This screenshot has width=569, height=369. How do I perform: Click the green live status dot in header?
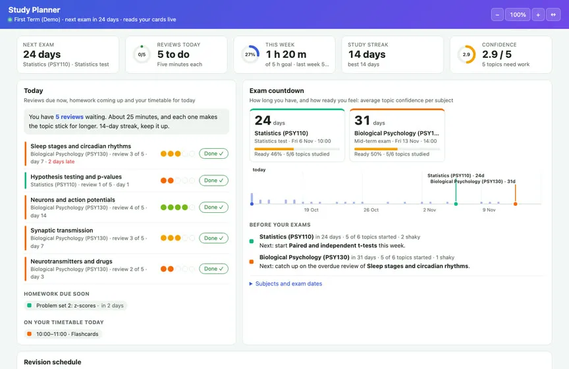pyautogui.click(x=10, y=20)
